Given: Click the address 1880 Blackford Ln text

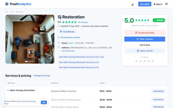Looking at the screenshot, I should click(x=91, y=48).
